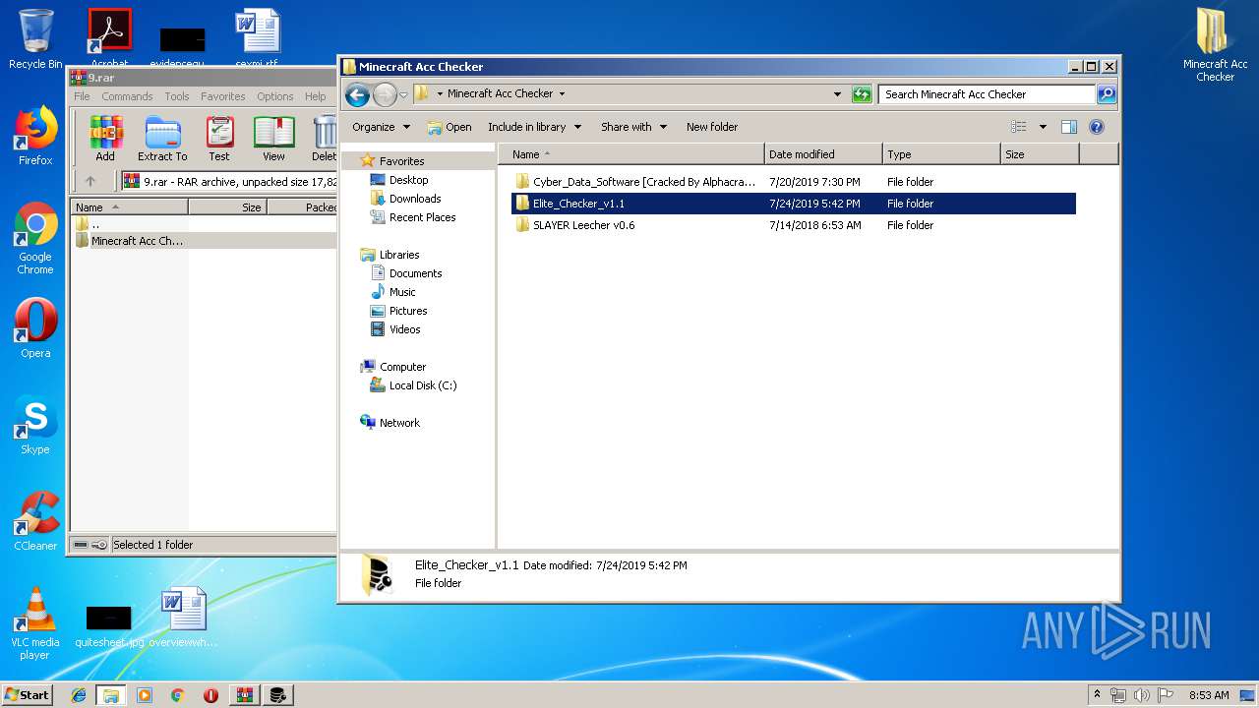Select Pictures under Libraries

[x=398, y=311]
